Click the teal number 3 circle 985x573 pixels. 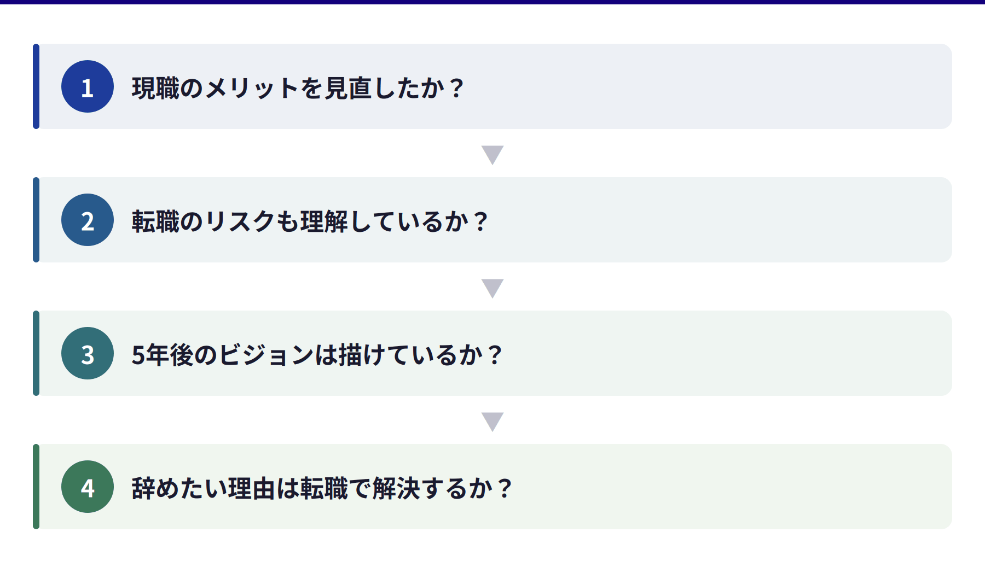pos(88,353)
